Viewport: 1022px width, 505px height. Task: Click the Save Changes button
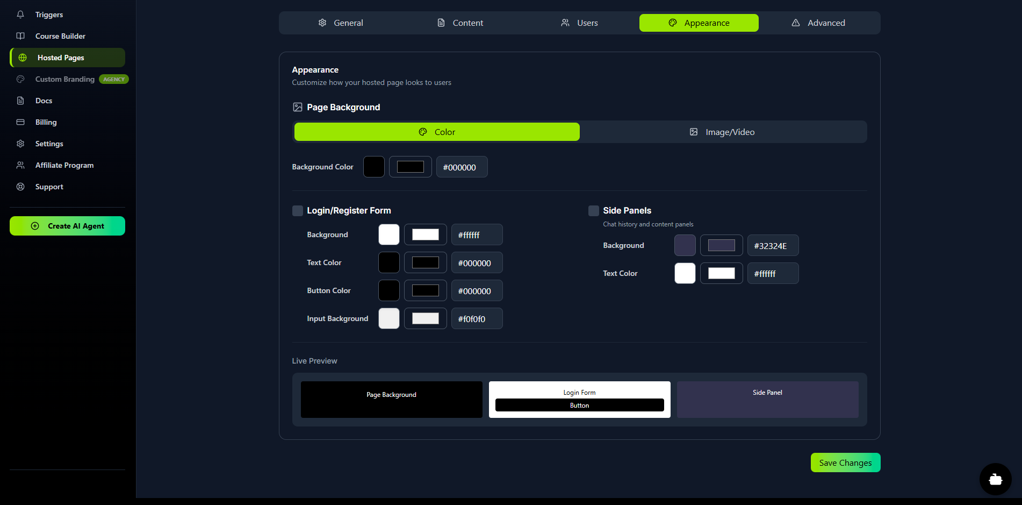(845, 463)
